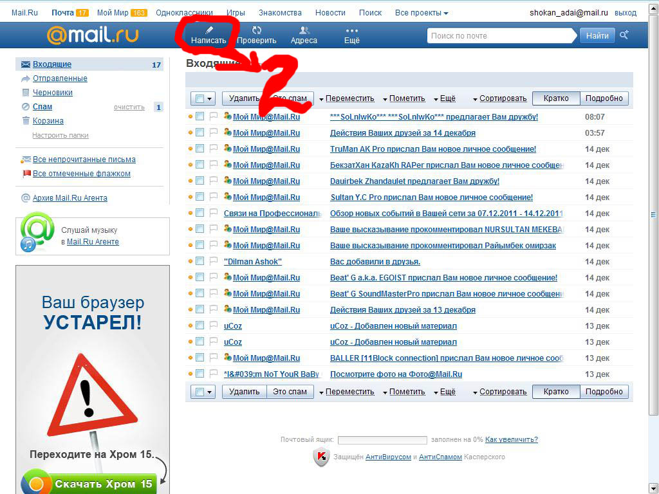
Task: Open Новости in top navigation
Action: click(x=330, y=13)
